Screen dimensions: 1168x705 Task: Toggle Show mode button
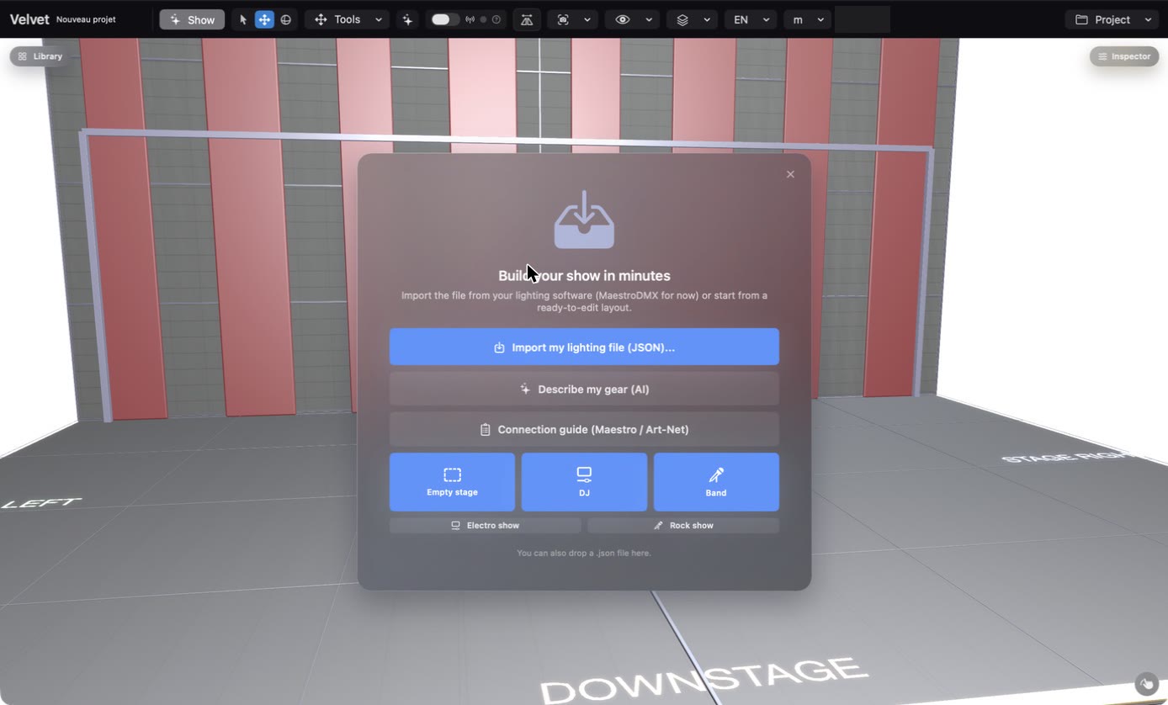click(x=192, y=19)
